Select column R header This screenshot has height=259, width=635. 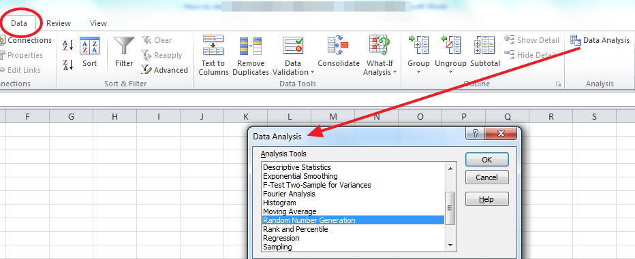pos(551,116)
